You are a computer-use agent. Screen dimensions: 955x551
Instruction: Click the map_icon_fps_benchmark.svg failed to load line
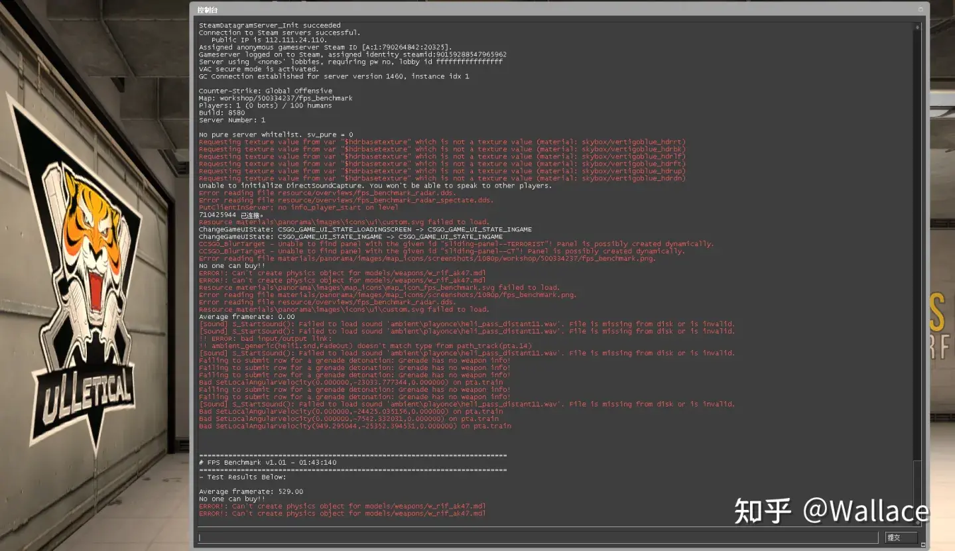click(x=379, y=288)
